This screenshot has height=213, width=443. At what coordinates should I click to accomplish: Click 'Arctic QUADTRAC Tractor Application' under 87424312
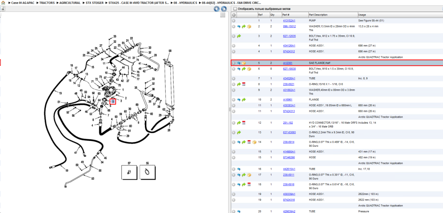[381, 57]
